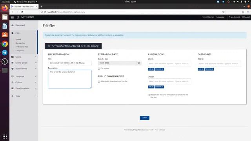Click the Dashboard home icon in sidebar
This screenshot has width=251, height=141.
coord(13,25)
